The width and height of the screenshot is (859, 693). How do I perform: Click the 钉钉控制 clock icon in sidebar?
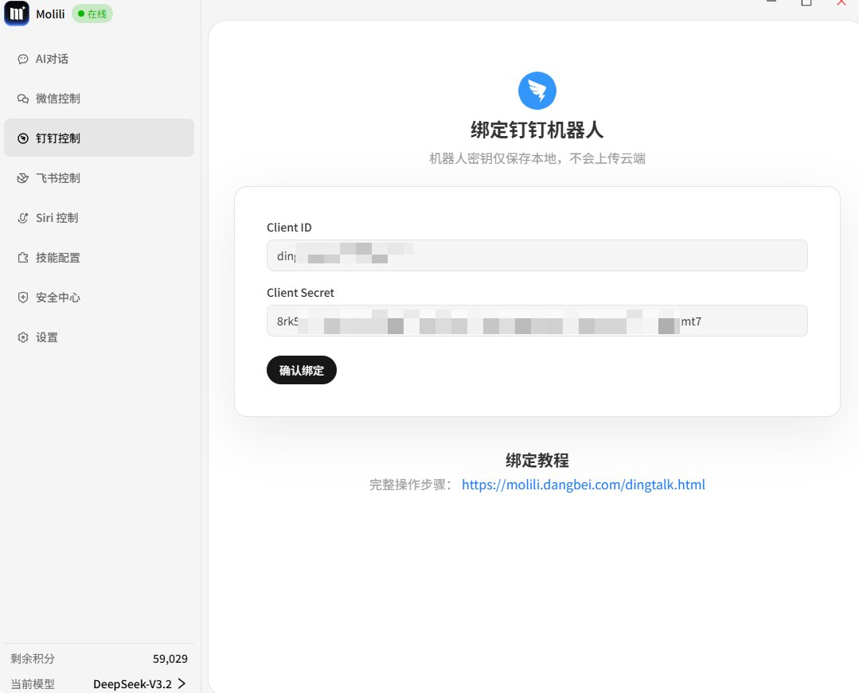[21, 138]
